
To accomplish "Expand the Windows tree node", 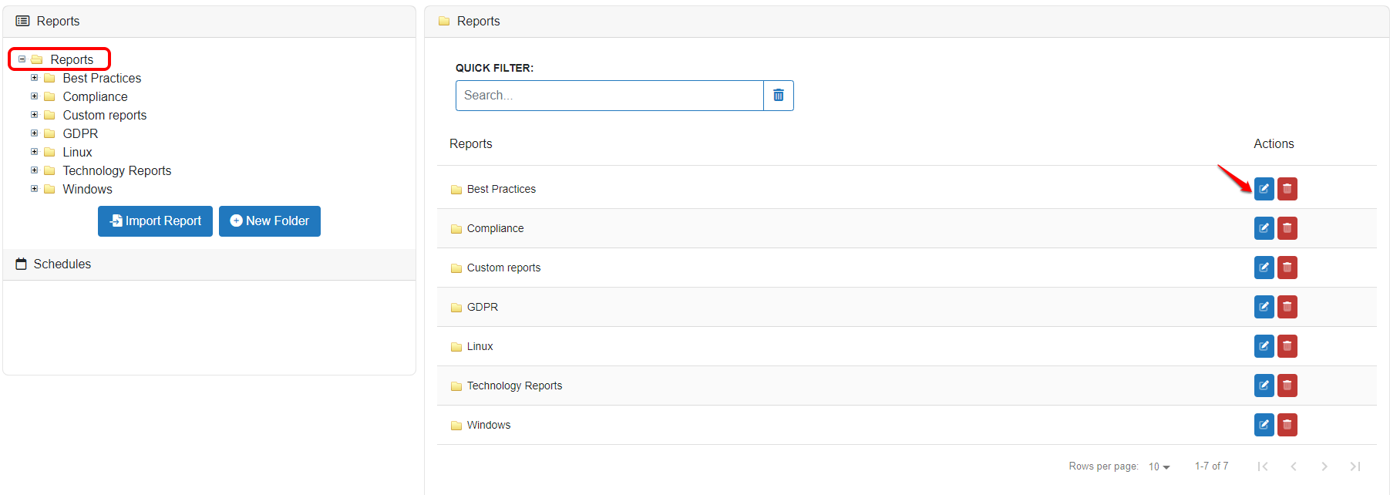I will pyautogui.click(x=34, y=188).
